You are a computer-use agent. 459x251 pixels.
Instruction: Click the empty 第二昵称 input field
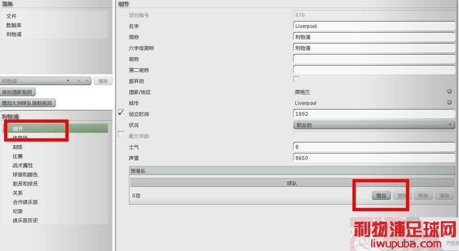click(374, 70)
